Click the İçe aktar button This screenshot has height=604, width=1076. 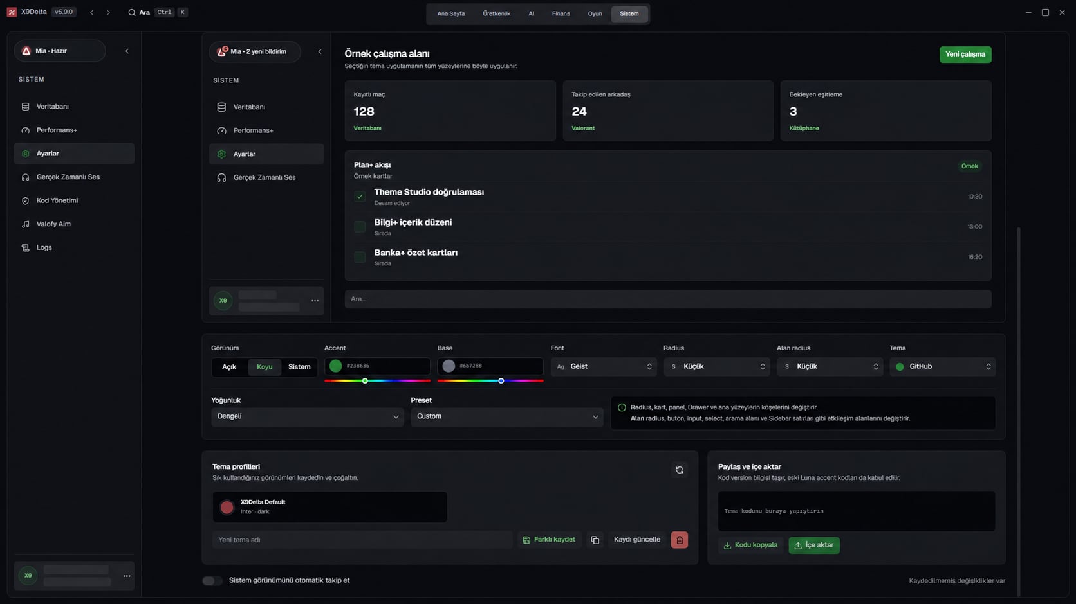(814, 546)
